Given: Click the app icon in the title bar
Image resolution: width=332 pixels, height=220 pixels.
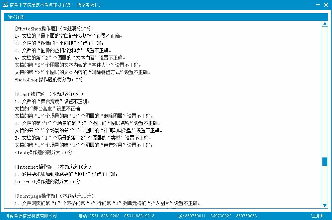Looking at the screenshot, I should (x=5, y=5).
